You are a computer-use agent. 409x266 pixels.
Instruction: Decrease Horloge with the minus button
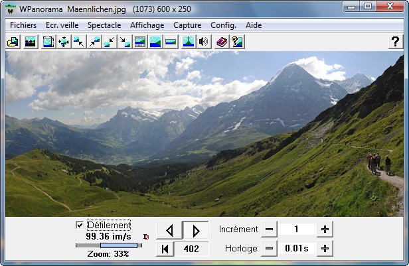[269, 249]
